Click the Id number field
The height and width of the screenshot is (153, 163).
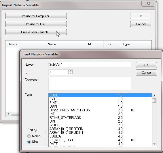click(58, 72)
